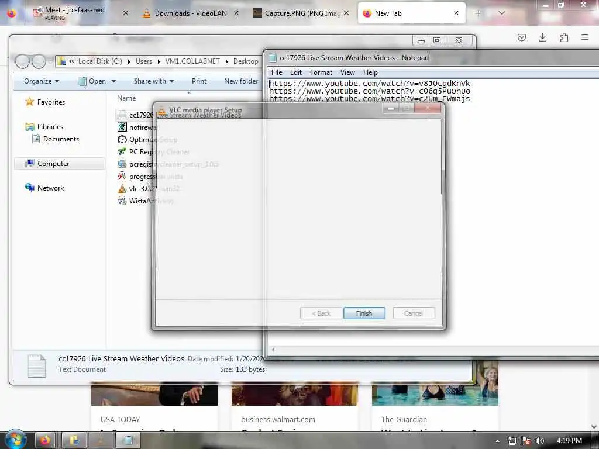
Task: Click the VLC cone icon in Setup title bar
Action: click(161, 110)
